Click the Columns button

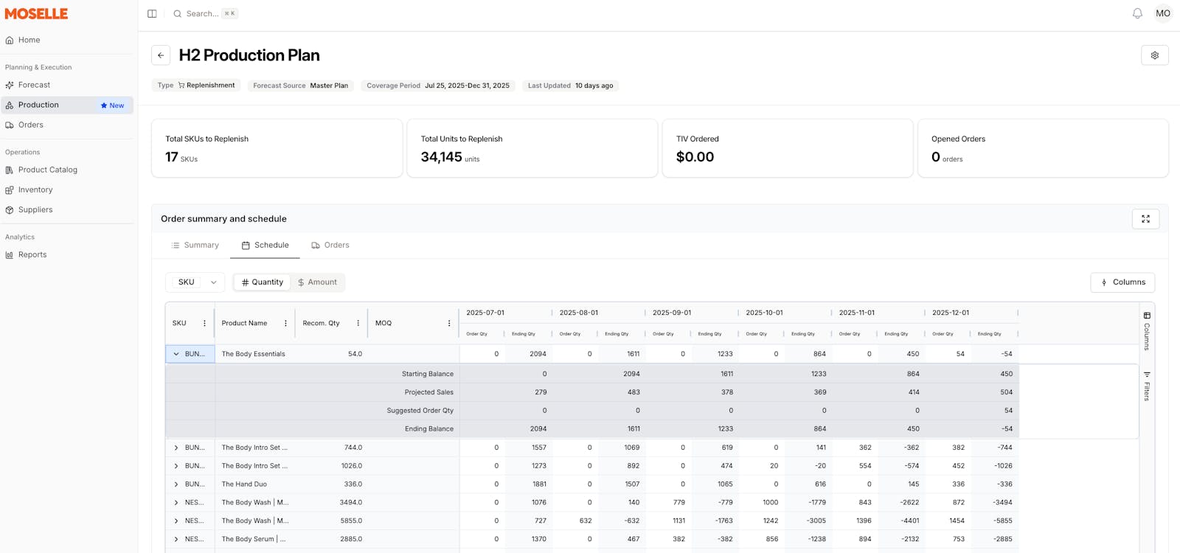click(x=1122, y=282)
